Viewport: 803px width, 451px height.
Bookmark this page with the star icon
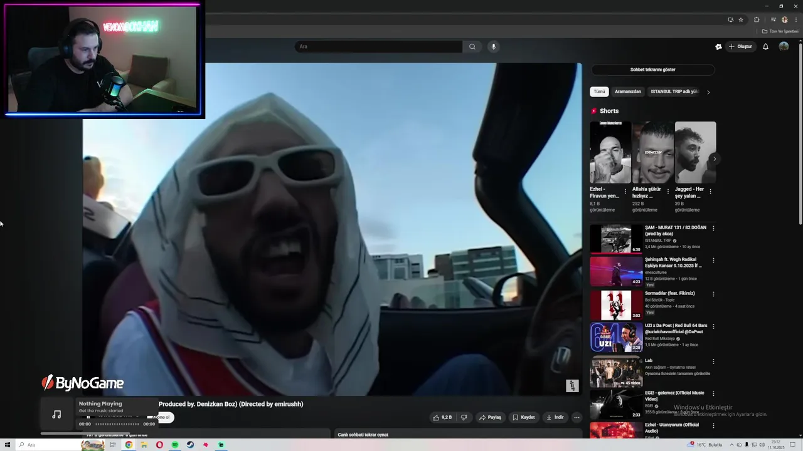[741, 19]
